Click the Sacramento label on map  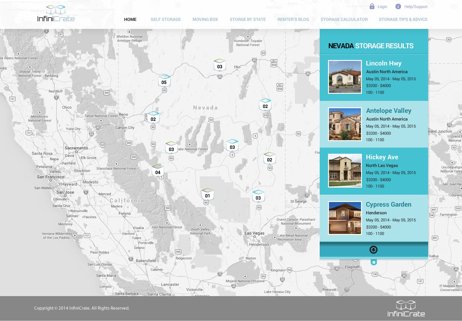(x=76, y=148)
